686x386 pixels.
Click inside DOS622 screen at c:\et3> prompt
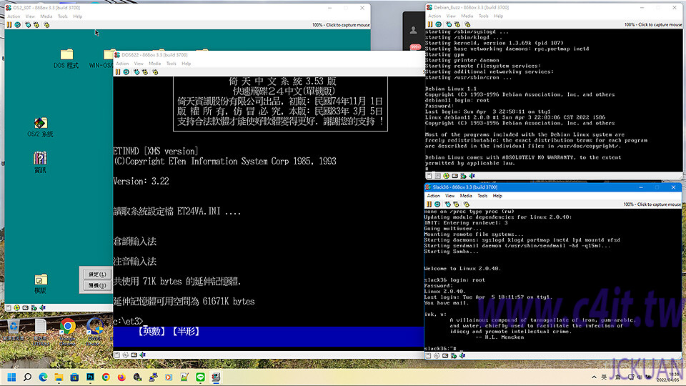[x=128, y=321]
